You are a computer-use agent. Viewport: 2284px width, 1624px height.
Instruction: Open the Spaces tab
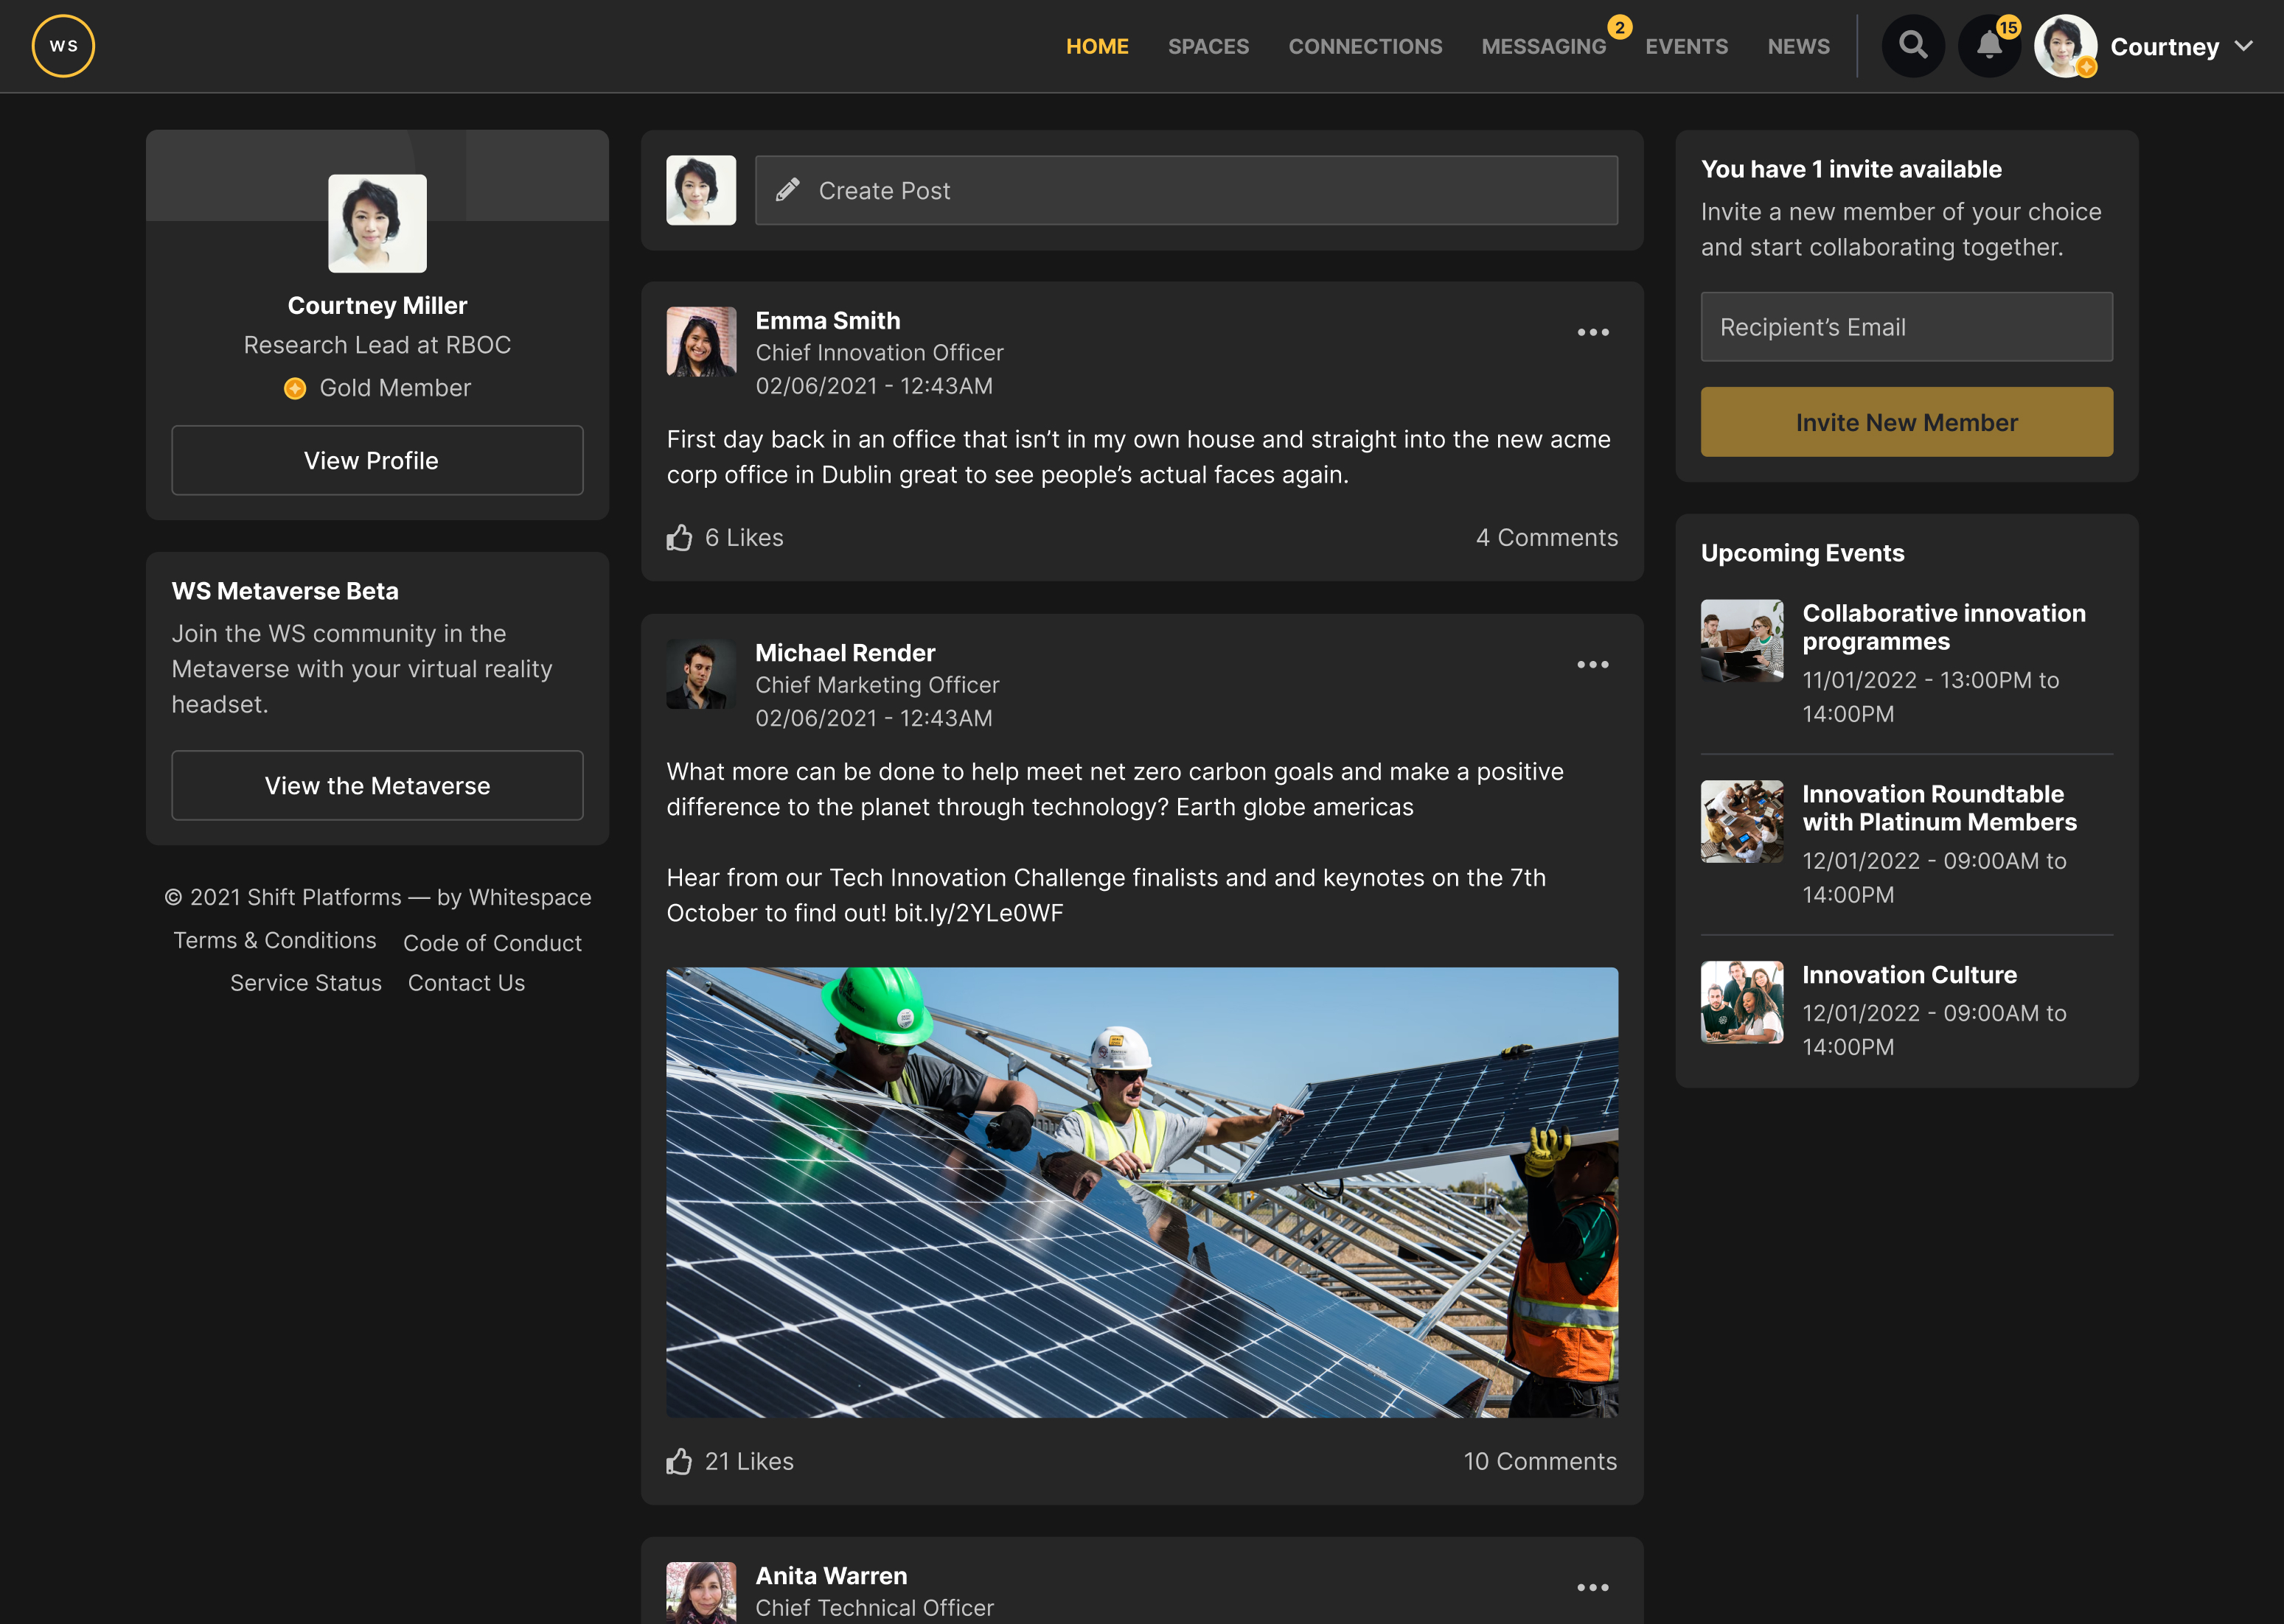[x=1208, y=46]
